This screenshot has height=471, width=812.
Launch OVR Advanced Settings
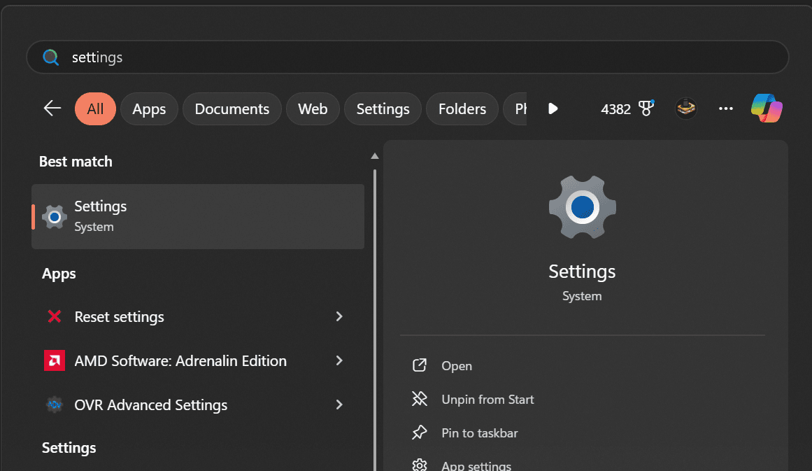pos(151,405)
